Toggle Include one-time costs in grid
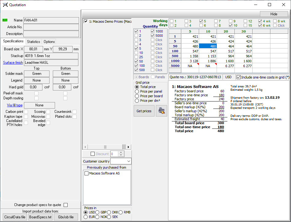The height and width of the screenshot is (222, 291). (x=239, y=77)
